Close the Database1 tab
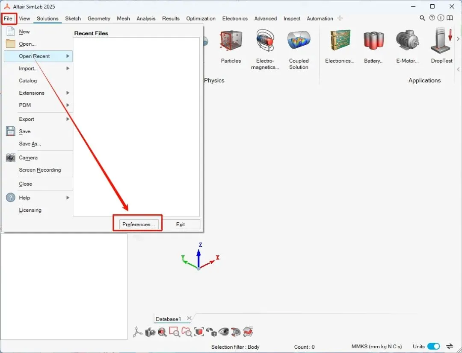This screenshot has height=353, width=462. click(x=189, y=318)
